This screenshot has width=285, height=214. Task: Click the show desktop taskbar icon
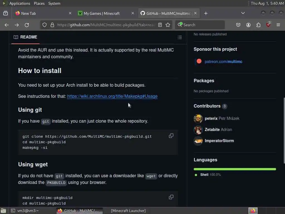pyautogui.click(x=3, y=211)
